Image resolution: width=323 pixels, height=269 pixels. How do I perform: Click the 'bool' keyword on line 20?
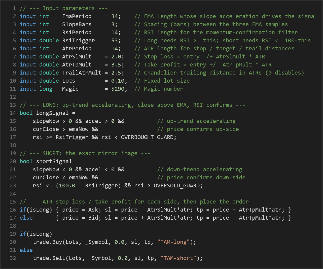pyautogui.click(x=26, y=161)
